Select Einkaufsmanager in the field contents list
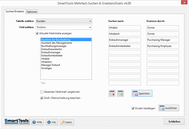 66,52
